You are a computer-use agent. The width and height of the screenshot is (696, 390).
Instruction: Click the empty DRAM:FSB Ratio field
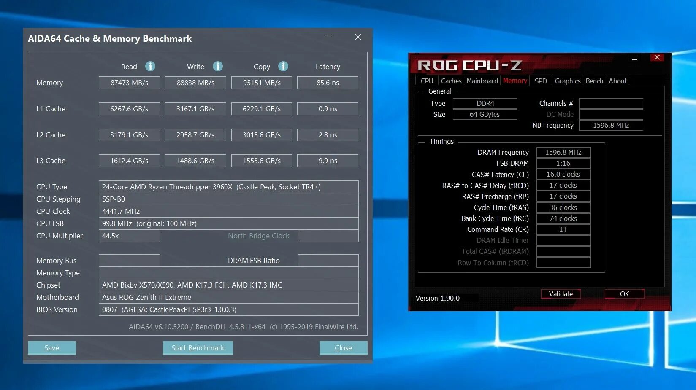pos(328,261)
